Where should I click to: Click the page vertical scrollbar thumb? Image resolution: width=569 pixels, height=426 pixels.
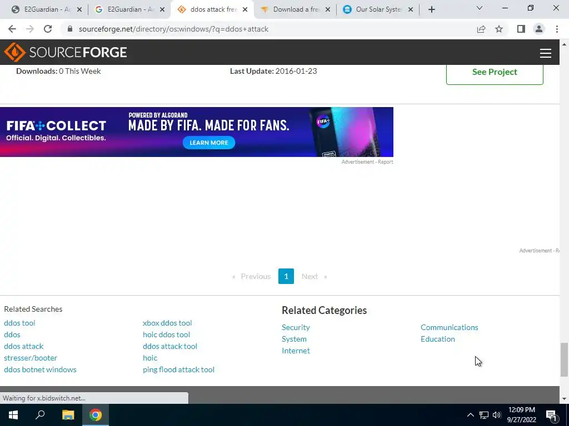pyautogui.click(x=564, y=359)
